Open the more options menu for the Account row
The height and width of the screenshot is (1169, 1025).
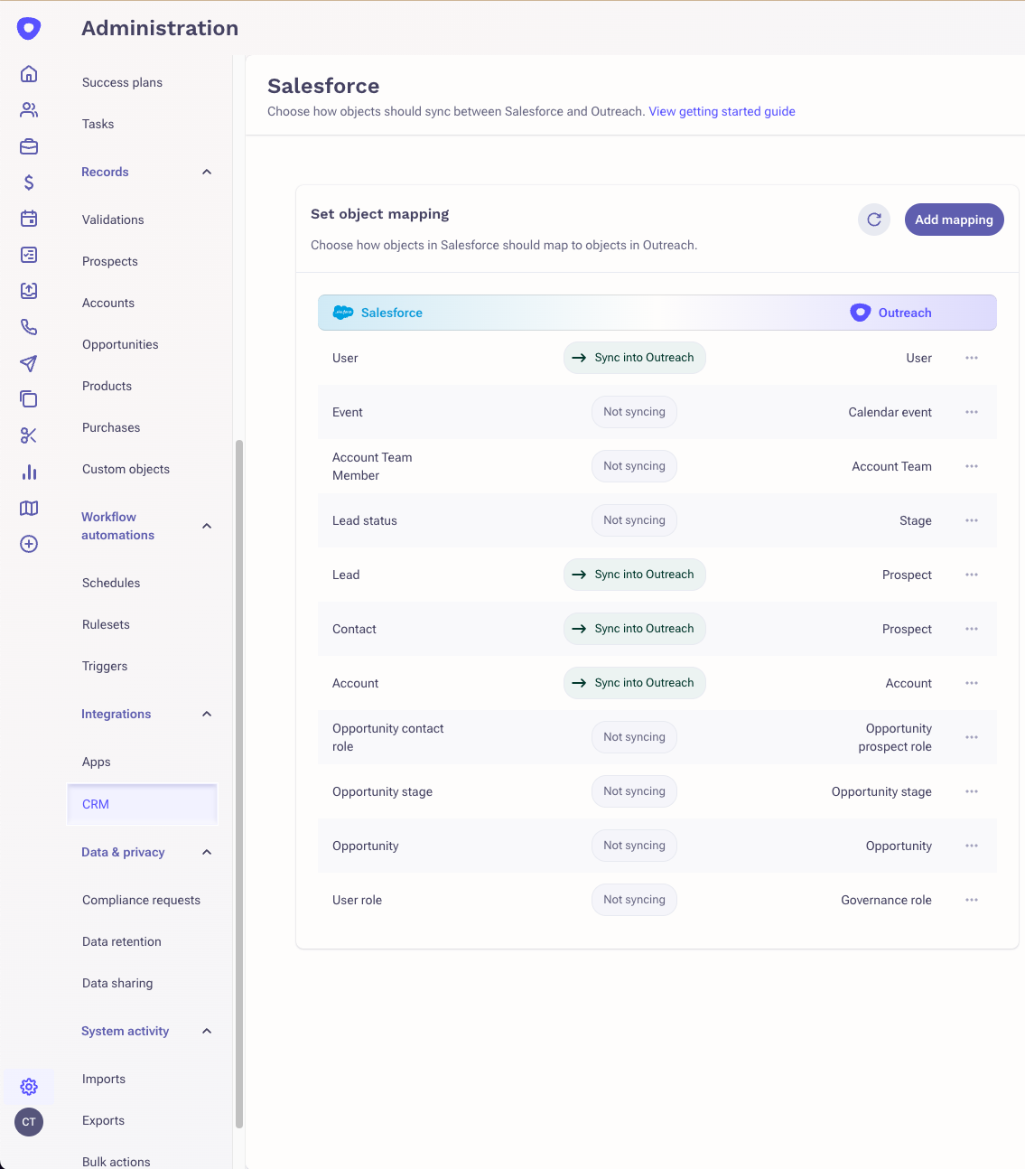coord(972,683)
